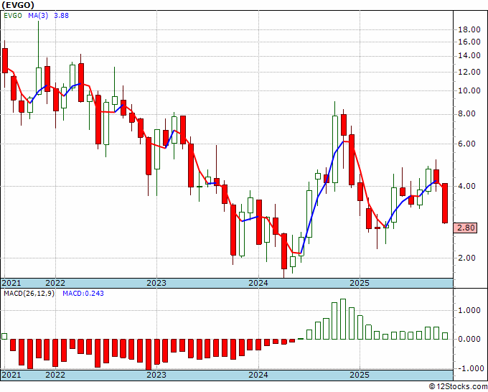Click the tallest green MACD histogram bar
The width and height of the screenshot is (488, 392).
click(343, 319)
